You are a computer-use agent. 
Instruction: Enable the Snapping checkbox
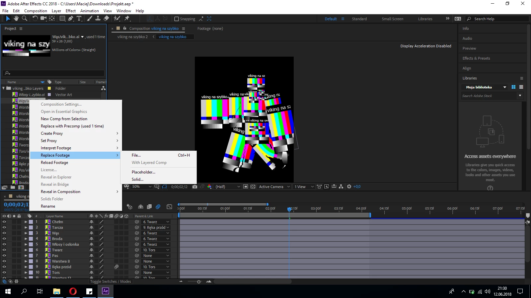tap(177, 19)
